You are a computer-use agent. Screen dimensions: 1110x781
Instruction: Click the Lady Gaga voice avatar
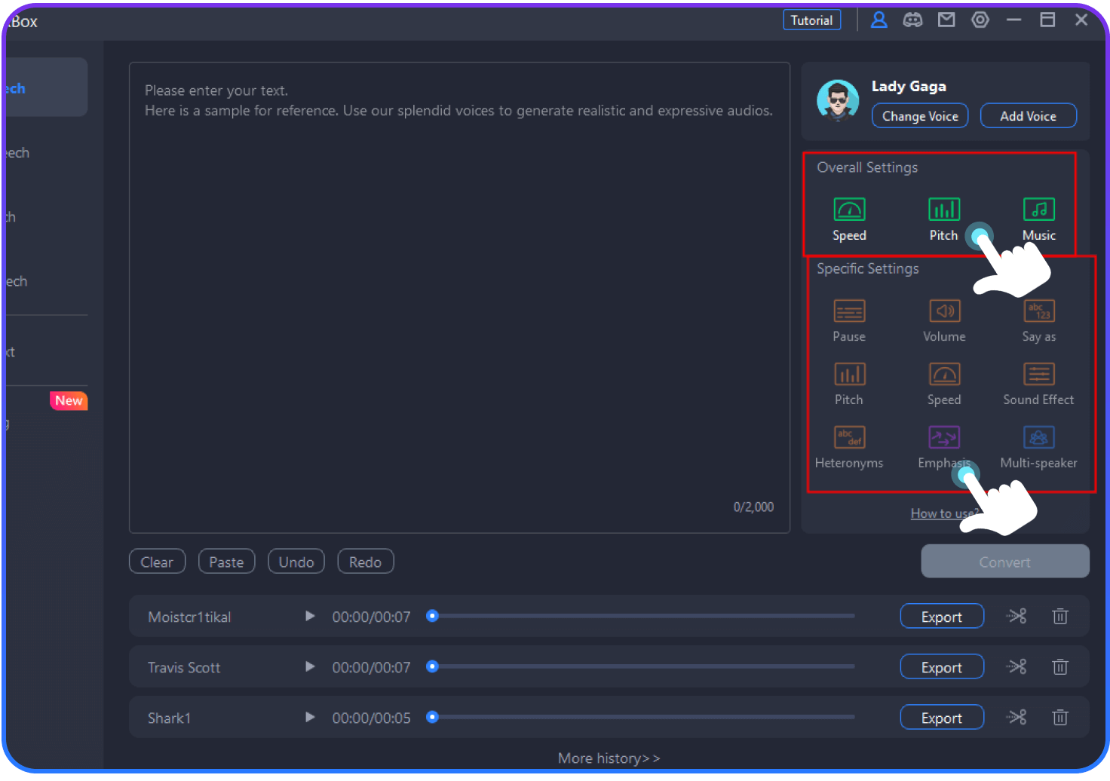pyautogui.click(x=838, y=100)
